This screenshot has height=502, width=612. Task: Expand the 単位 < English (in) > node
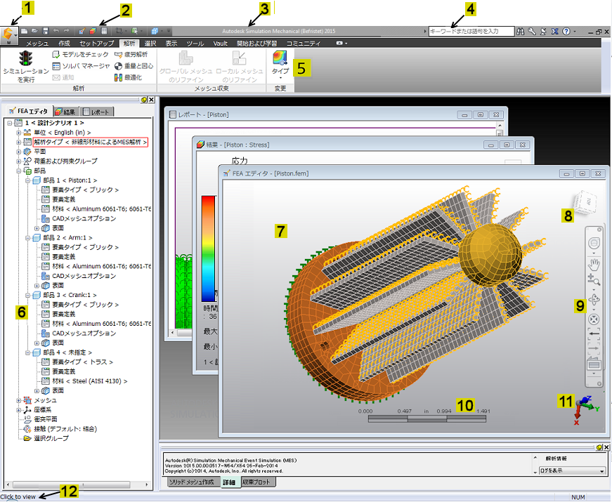click(18, 133)
